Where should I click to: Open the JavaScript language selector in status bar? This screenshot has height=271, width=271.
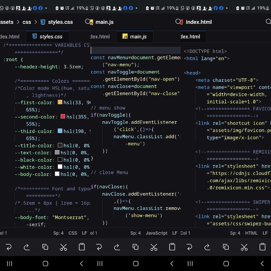point(156,233)
